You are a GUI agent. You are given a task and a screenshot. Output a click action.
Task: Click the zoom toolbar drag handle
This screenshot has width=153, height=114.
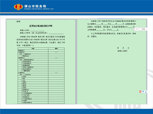click(134, 29)
